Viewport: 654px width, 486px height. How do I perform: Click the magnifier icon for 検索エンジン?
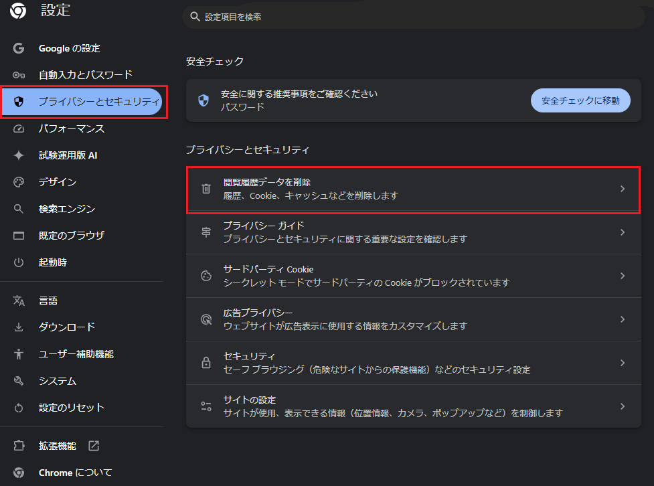tap(19, 209)
